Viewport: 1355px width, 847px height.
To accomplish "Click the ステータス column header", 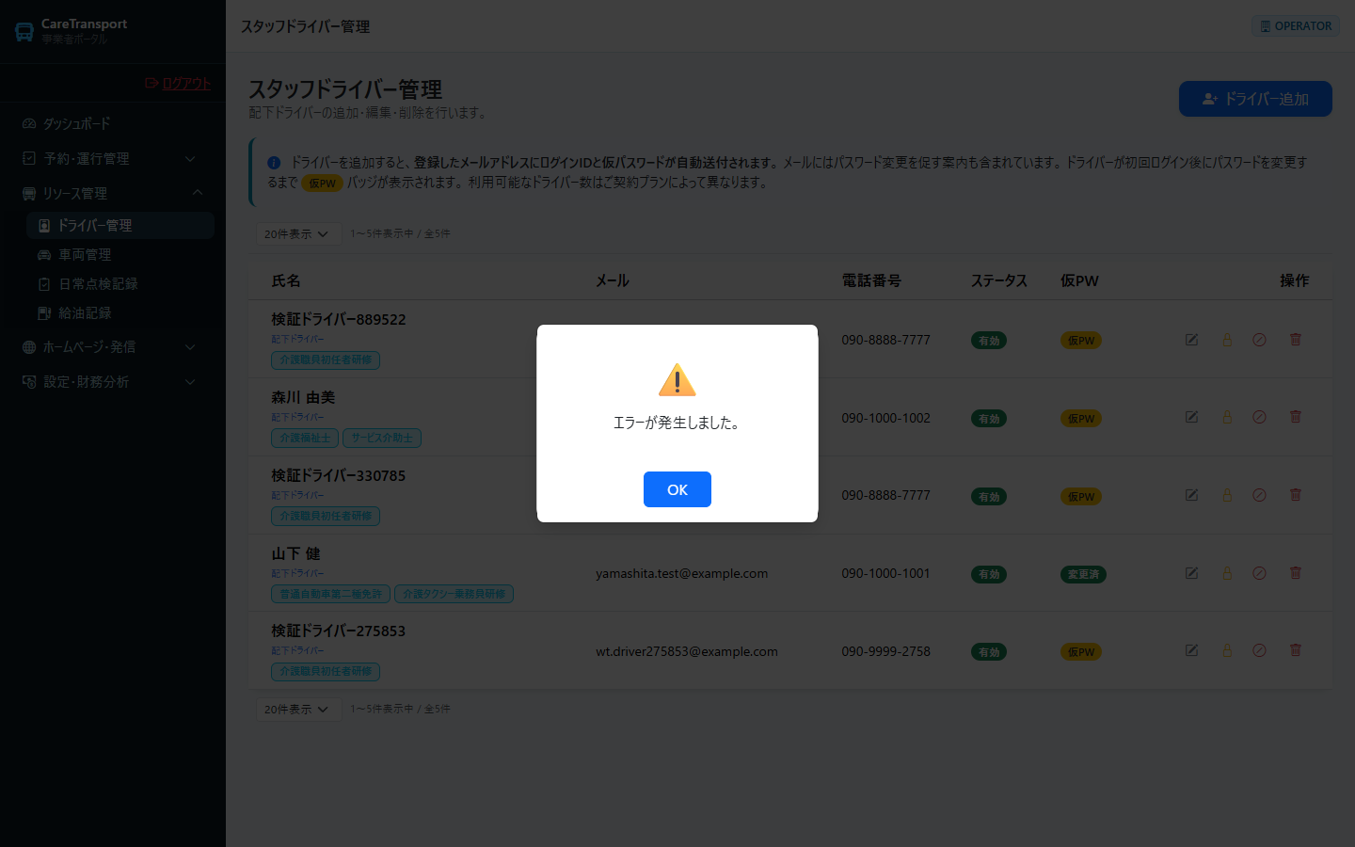I will pos(999,280).
